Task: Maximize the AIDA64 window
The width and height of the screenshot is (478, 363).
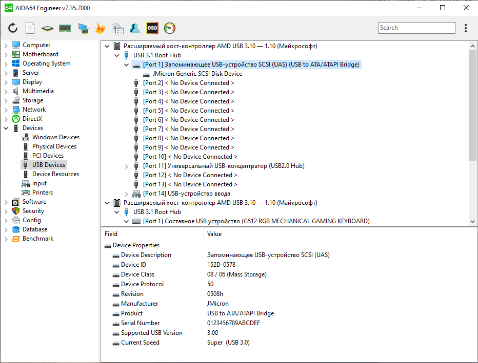Action: pos(443,8)
